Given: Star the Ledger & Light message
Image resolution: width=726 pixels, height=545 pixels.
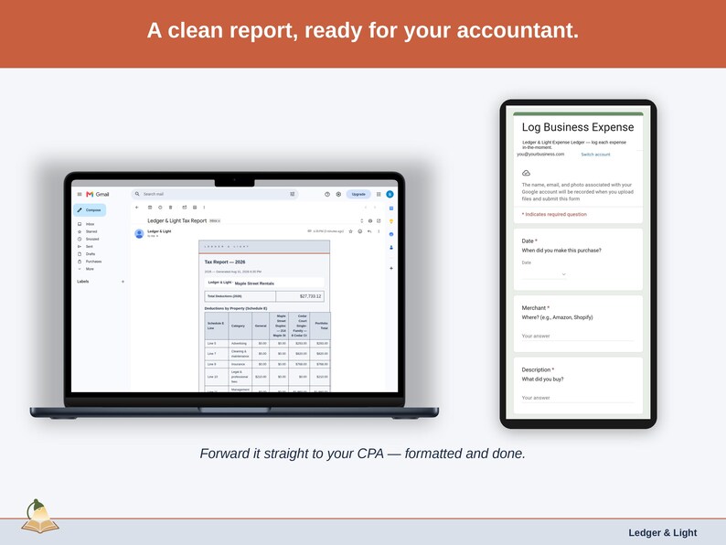Looking at the screenshot, I should pyautogui.click(x=350, y=231).
